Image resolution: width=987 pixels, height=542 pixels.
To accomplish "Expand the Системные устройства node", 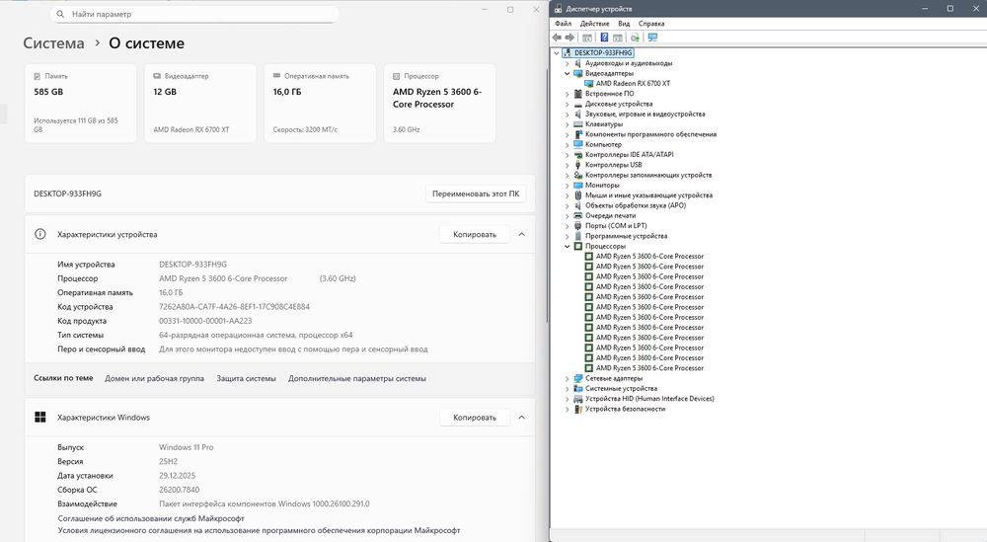I will click(568, 388).
